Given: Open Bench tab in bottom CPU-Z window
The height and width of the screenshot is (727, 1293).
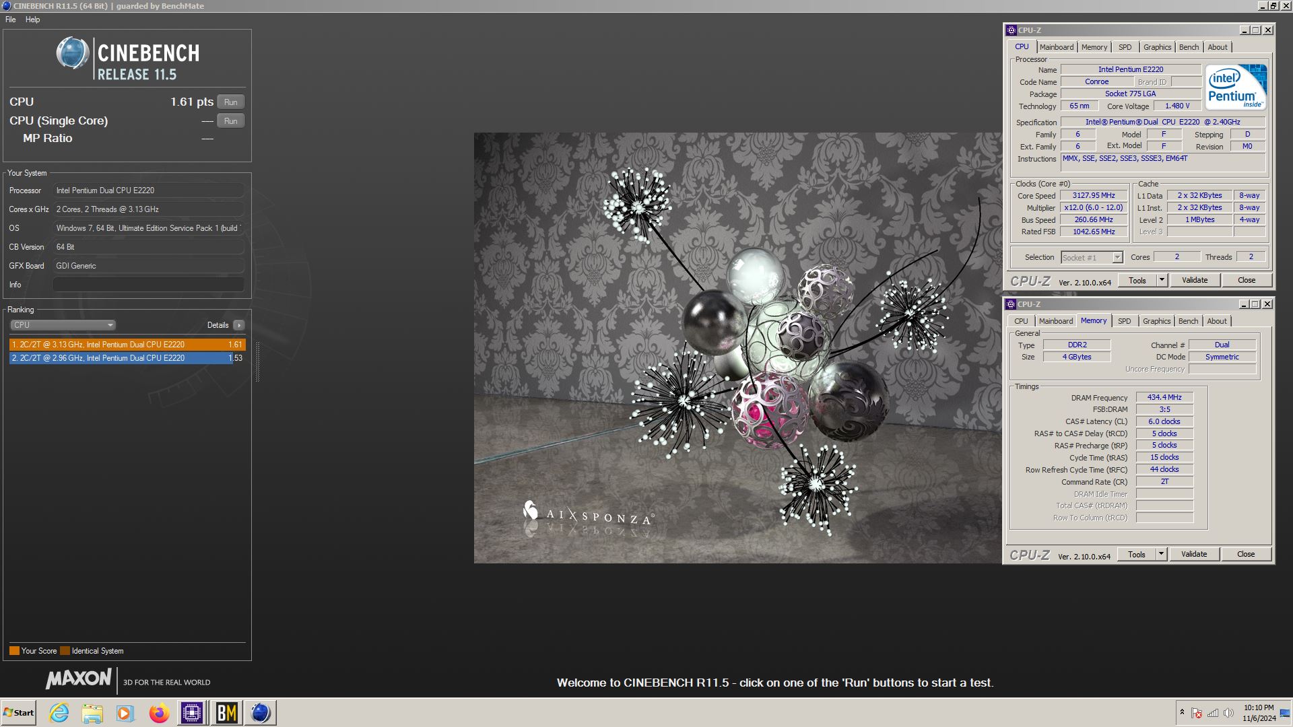Looking at the screenshot, I should 1189,321.
